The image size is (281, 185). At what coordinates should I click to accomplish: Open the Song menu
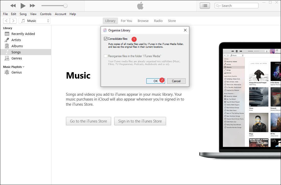pyautogui.click(x=23, y=14)
